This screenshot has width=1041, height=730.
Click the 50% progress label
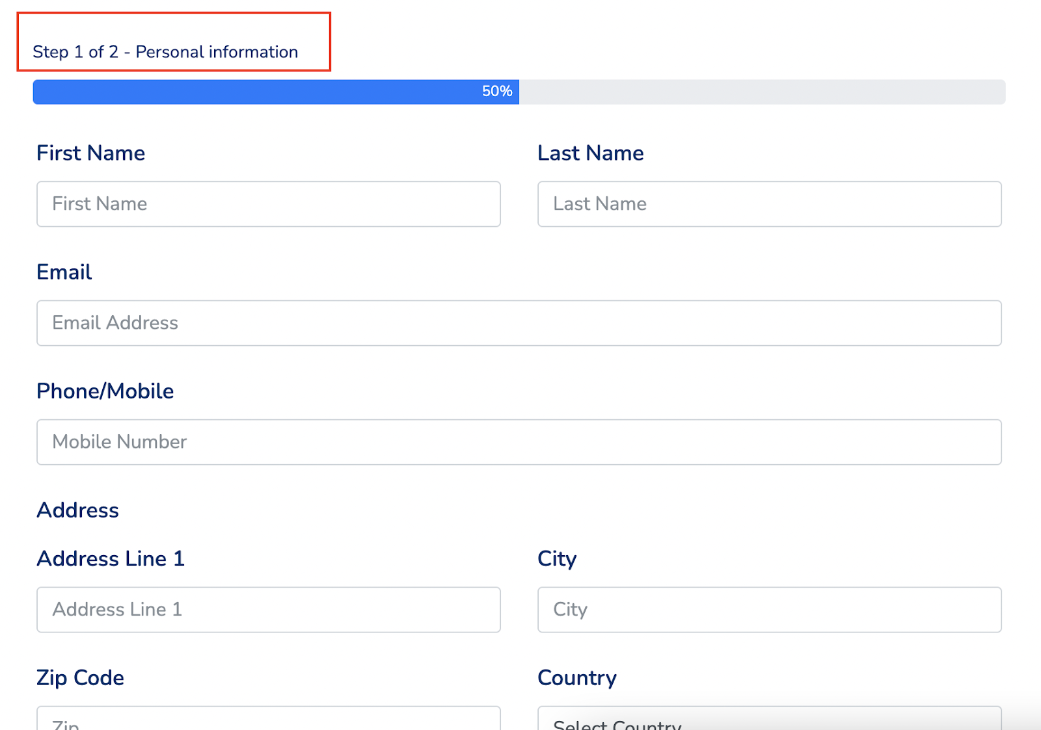point(497,92)
